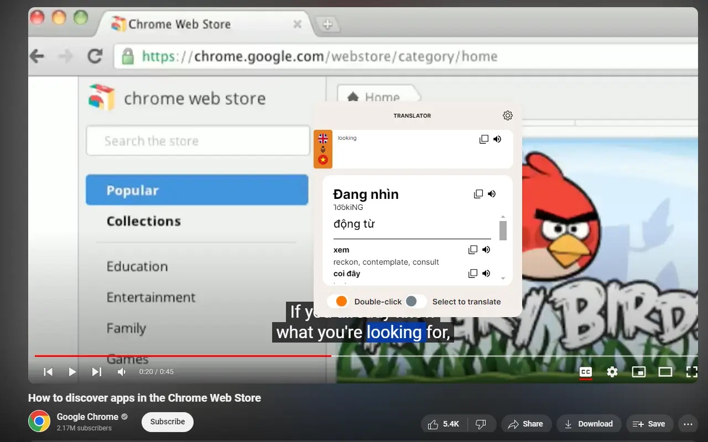This screenshot has height=442, width=708.
Task: Enable the Select to translate switch
Action: pos(416,301)
